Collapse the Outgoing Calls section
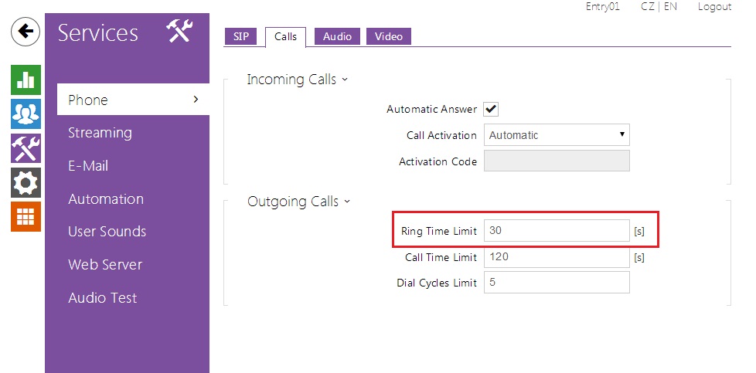The image size is (756, 373). [298, 202]
